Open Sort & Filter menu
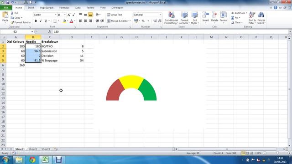The width and height of the screenshot is (292, 164). (x=252, y=18)
